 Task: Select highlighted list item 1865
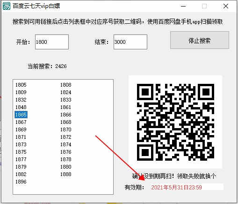[21, 115]
